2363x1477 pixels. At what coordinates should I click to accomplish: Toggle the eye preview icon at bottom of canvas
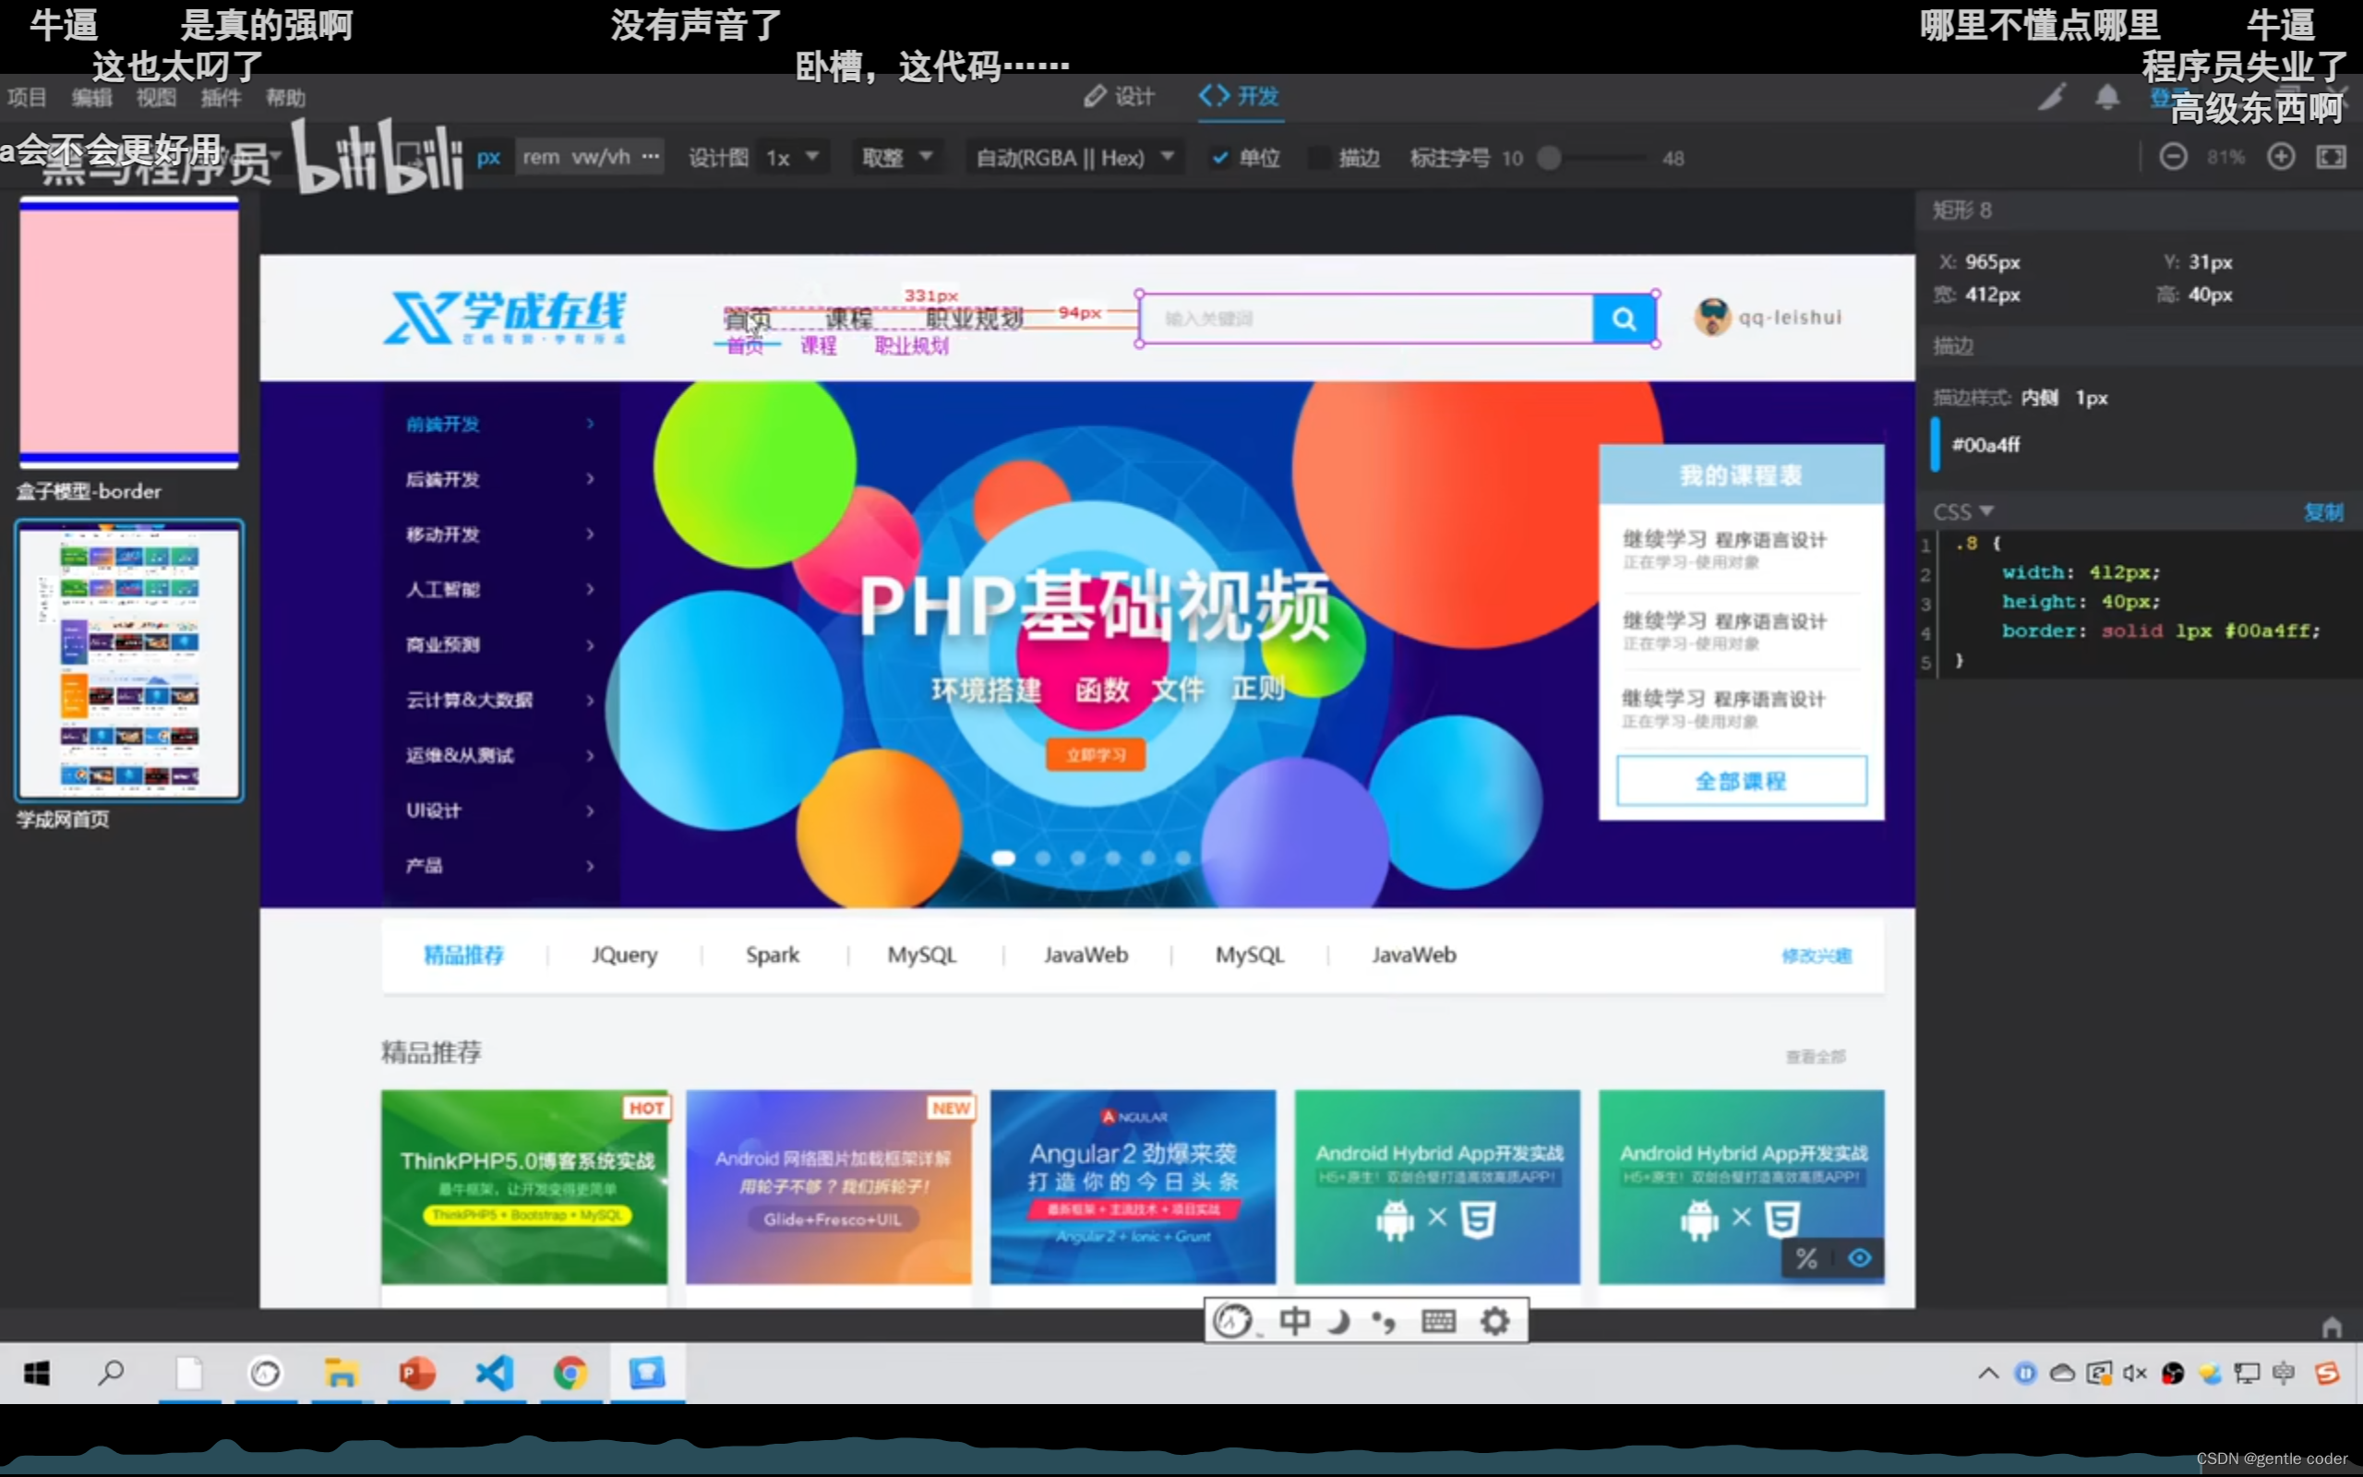tap(1859, 1258)
